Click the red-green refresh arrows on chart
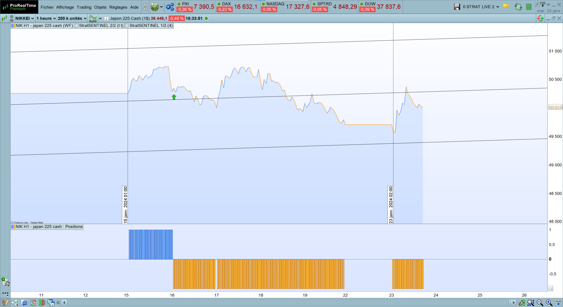The height and width of the screenshot is (307, 563). coord(540,18)
